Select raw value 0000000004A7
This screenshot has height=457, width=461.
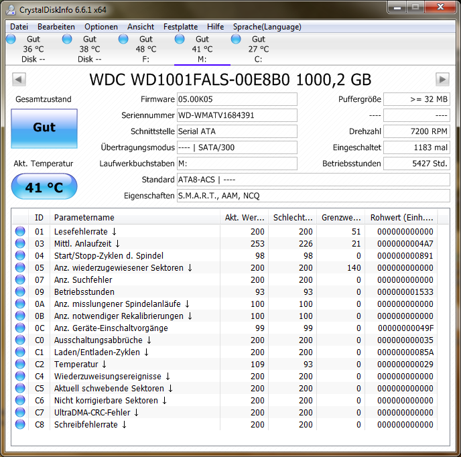405,244
